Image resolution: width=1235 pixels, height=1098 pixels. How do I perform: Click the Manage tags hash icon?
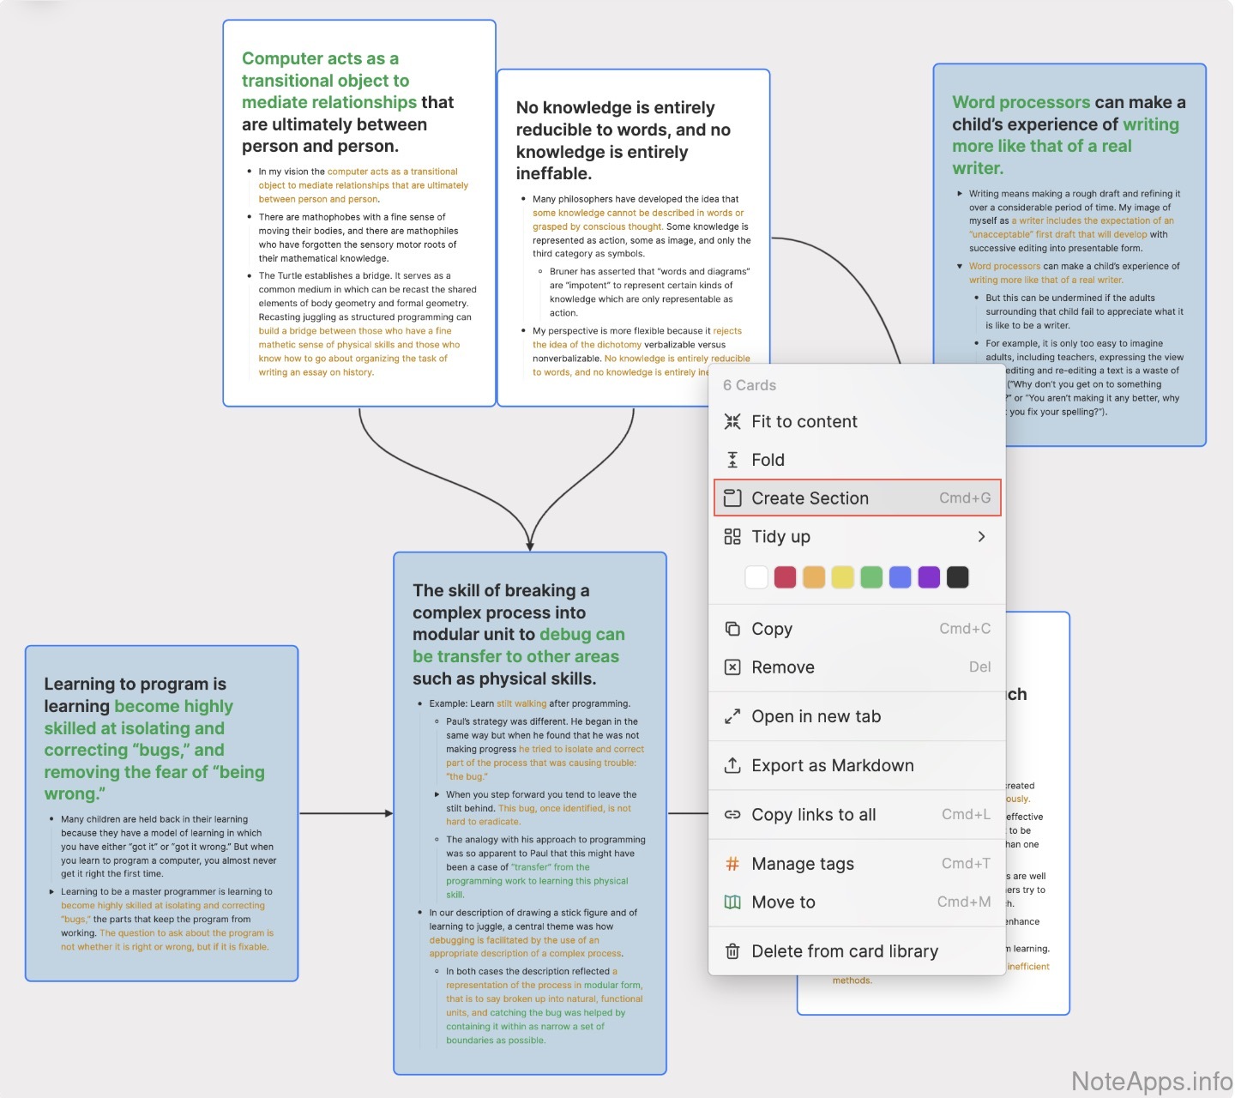(732, 864)
